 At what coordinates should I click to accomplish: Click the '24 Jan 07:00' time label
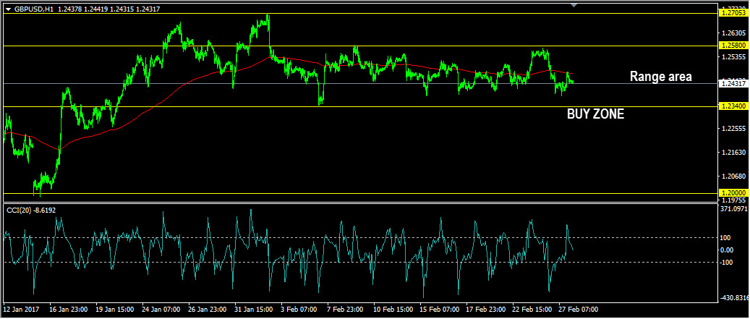161,310
